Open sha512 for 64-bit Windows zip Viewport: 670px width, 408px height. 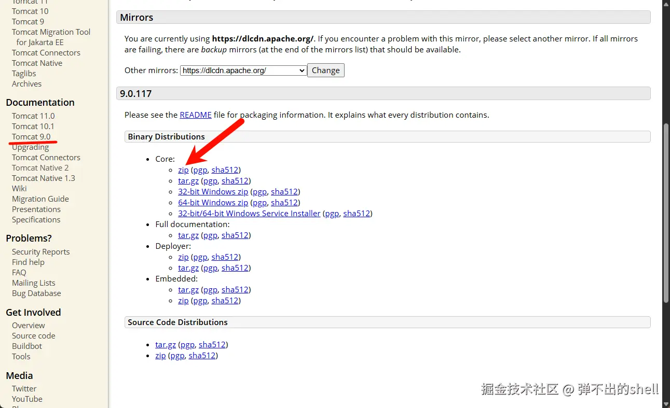[284, 203]
